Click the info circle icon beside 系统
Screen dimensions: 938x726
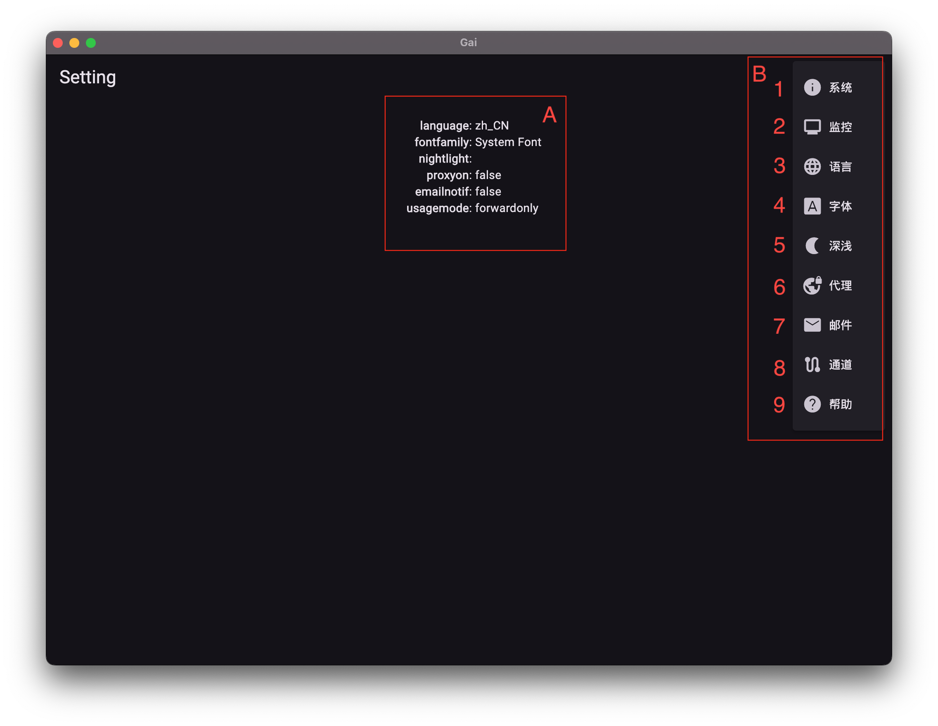pos(812,87)
